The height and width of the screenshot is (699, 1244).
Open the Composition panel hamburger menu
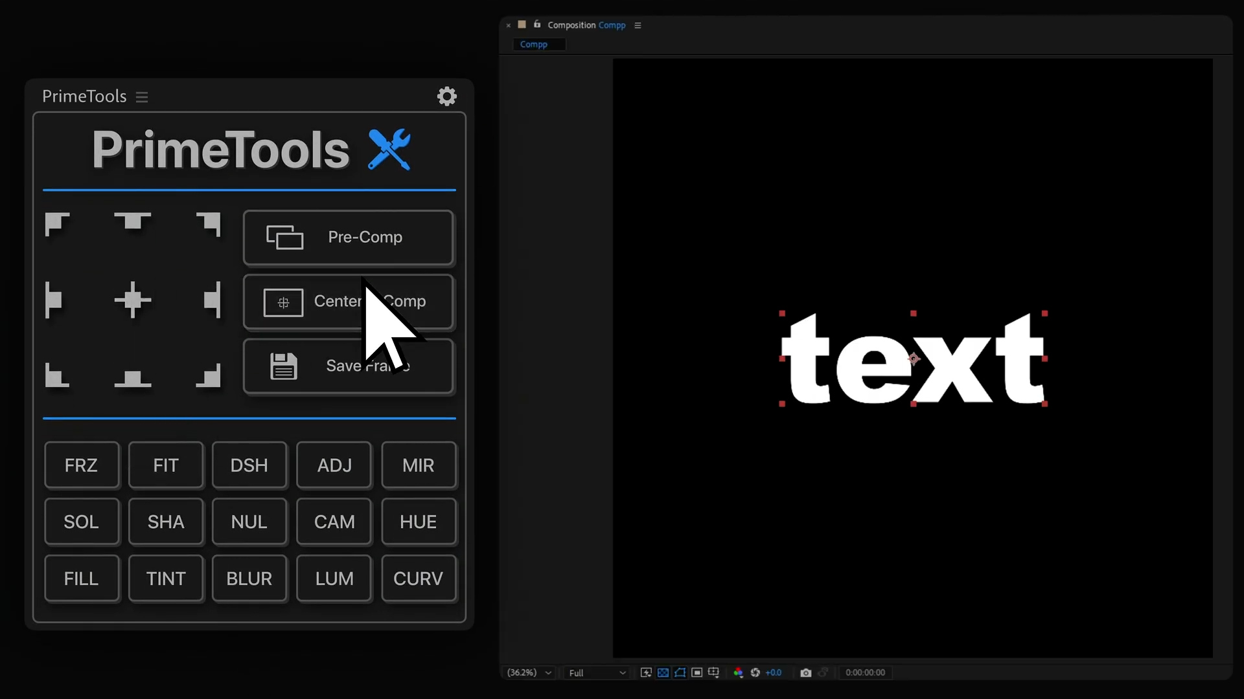638,25
